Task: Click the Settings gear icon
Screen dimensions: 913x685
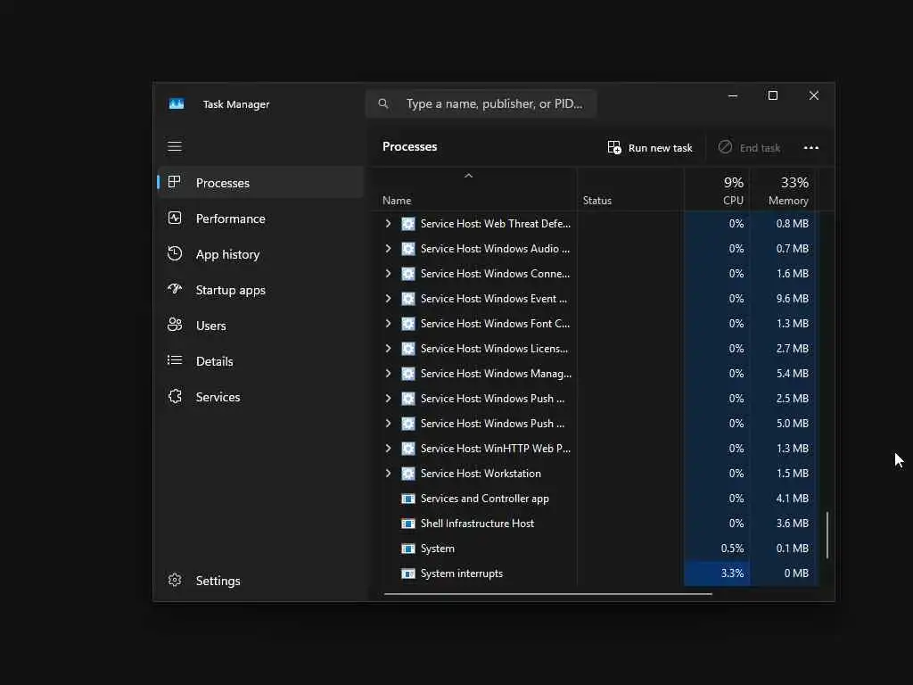Action: (175, 580)
